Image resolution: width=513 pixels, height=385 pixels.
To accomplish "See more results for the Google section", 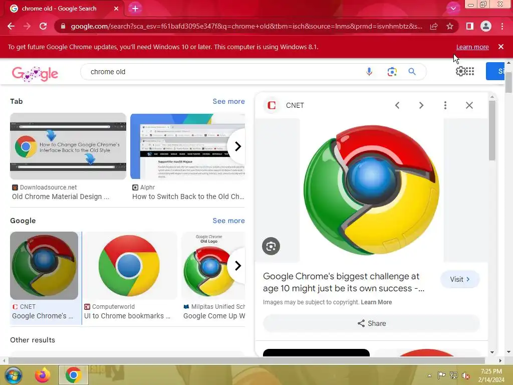I will [228, 221].
